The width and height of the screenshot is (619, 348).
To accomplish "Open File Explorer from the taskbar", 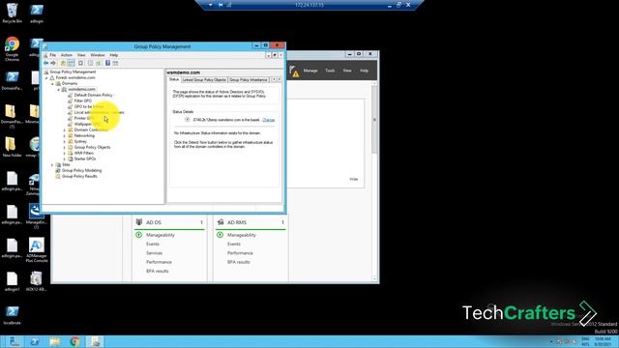I will (x=55, y=341).
